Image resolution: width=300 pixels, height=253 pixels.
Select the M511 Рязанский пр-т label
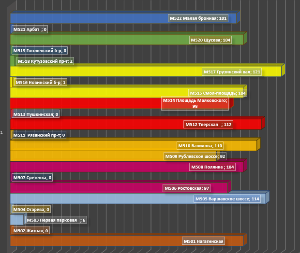[39, 135]
